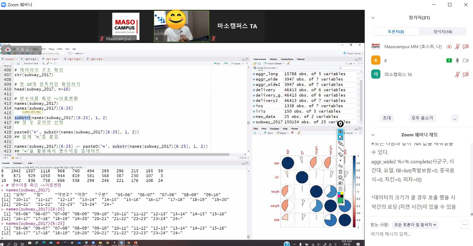Click the undo arrow in annotation toolbar
The image size is (473, 246).
pos(340,166)
